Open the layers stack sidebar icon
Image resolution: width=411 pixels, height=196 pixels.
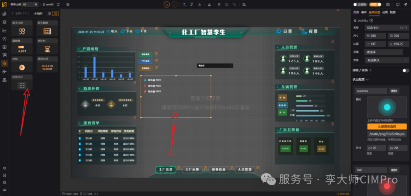pos(5,22)
